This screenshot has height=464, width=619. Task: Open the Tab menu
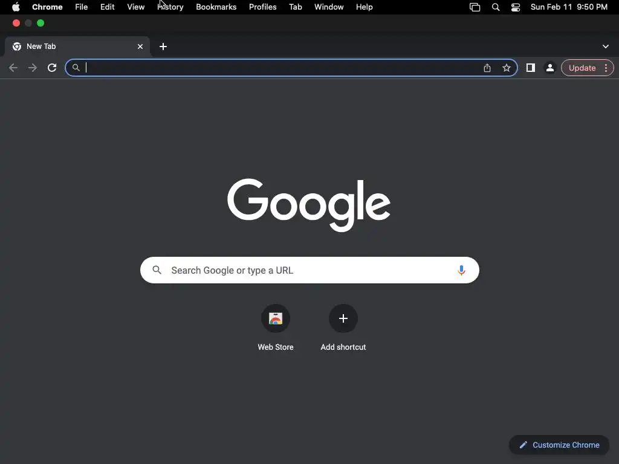tap(296, 7)
